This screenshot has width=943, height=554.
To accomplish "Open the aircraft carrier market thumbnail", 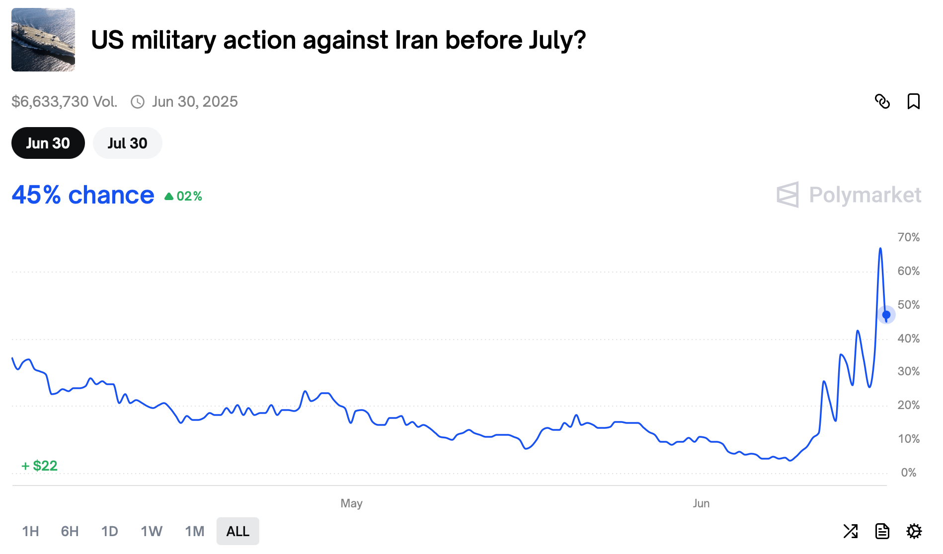I will click(x=43, y=40).
